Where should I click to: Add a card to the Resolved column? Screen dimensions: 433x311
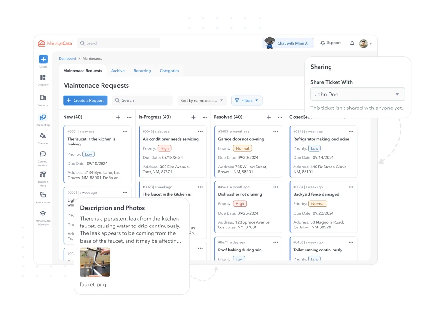click(269, 118)
